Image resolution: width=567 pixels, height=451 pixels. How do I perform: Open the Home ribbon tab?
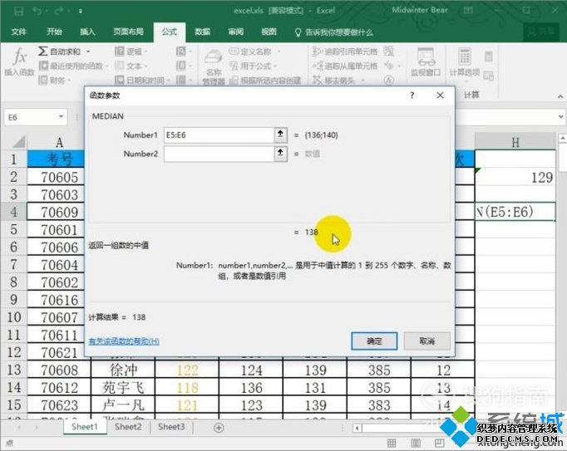[54, 32]
